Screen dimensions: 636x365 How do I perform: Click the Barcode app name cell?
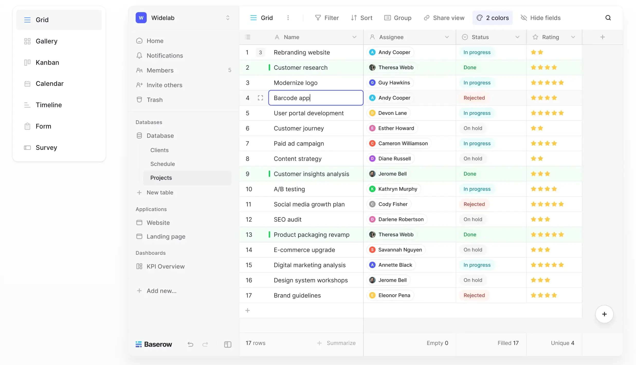tap(316, 98)
